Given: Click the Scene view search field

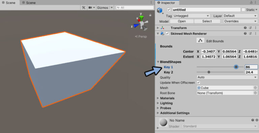Looking at the screenshot, I should pyautogui.click(x=135, y=8).
